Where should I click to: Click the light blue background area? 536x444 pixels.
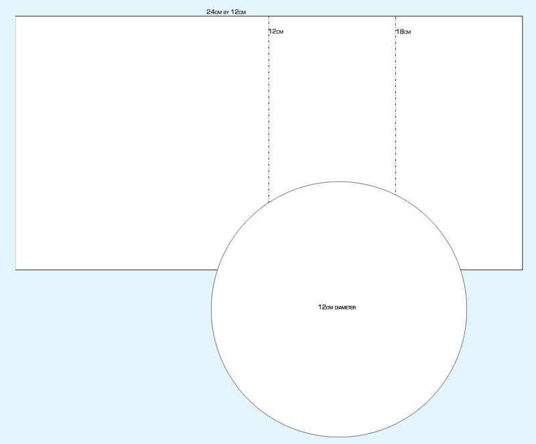pyautogui.click(x=67, y=368)
